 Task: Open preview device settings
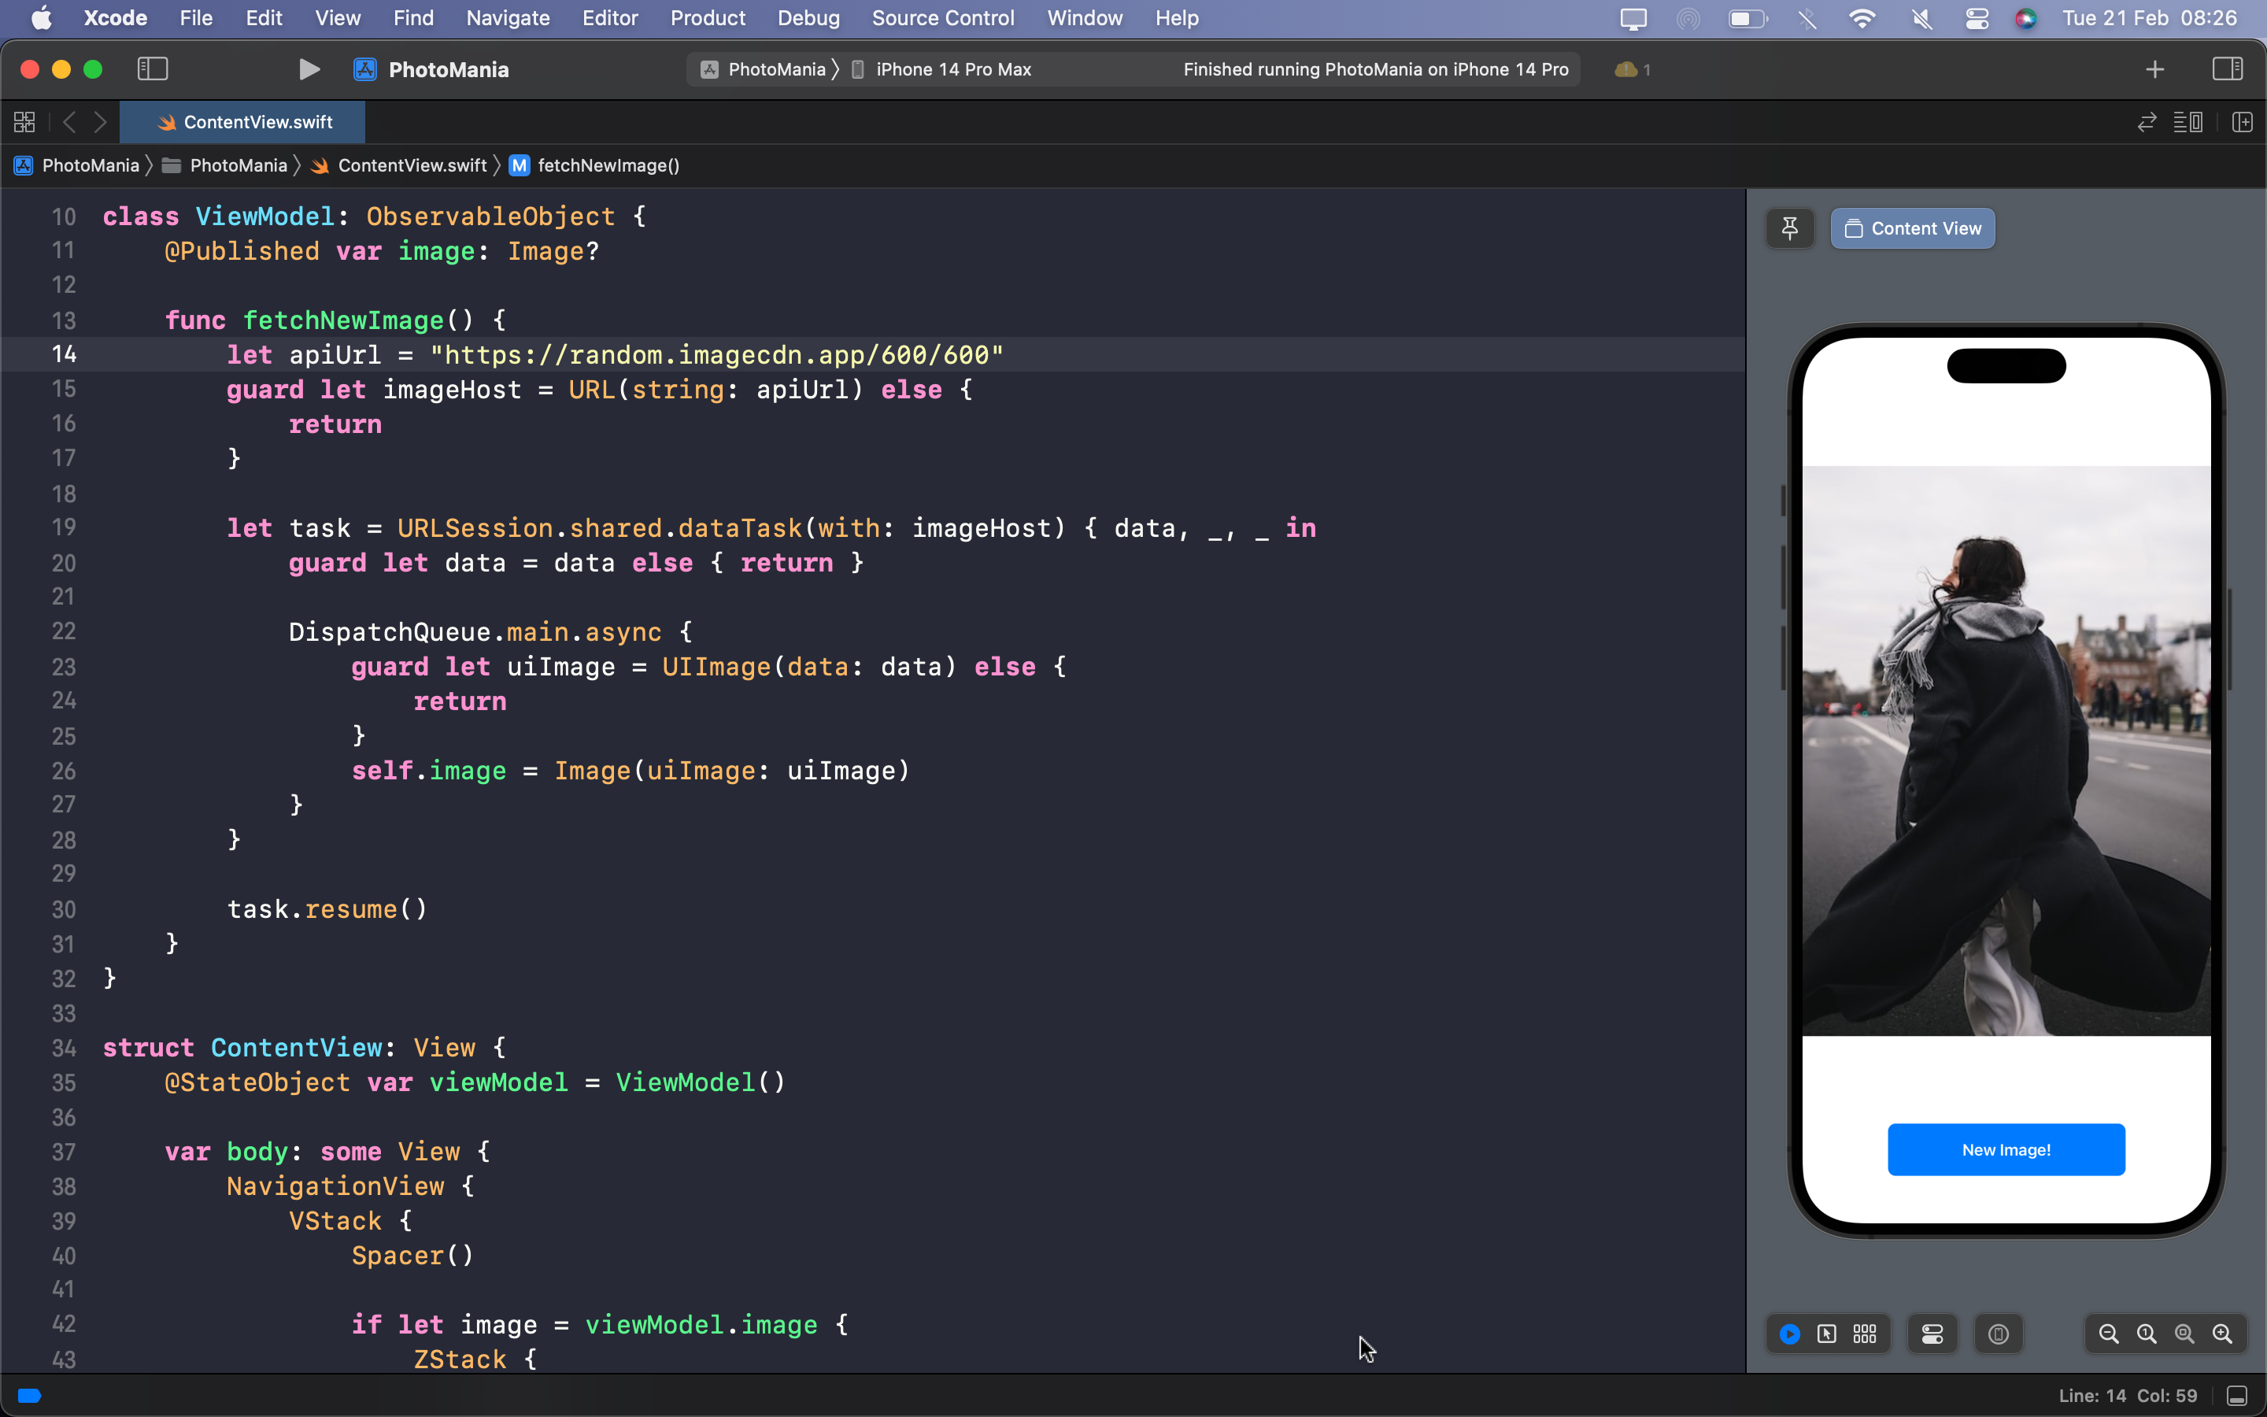1932,1334
